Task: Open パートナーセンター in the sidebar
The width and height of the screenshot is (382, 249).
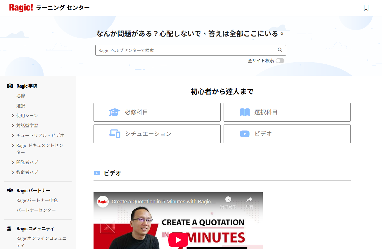Action: (36, 210)
